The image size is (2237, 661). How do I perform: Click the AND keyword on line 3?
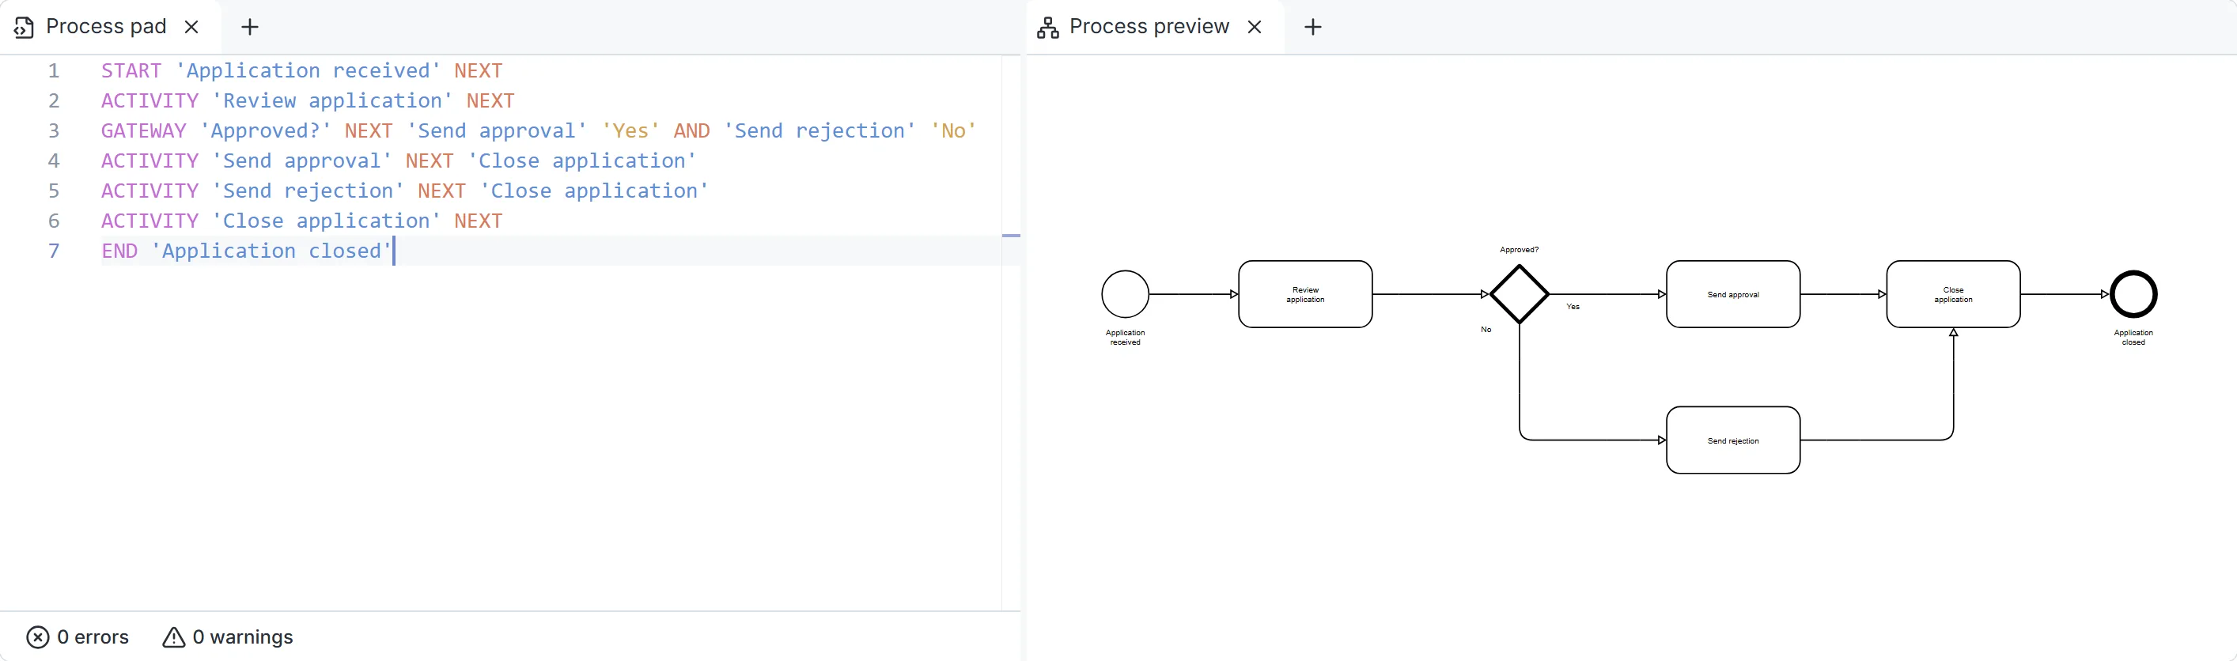pyautogui.click(x=691, y=131)
